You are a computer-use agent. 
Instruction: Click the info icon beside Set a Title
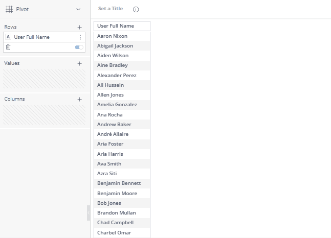(136, 9)
